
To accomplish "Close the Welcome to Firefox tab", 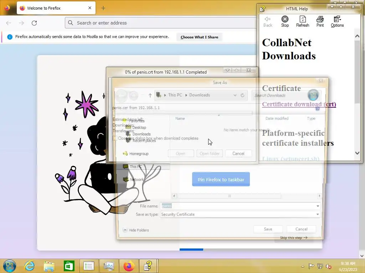I will coord(90,8).
